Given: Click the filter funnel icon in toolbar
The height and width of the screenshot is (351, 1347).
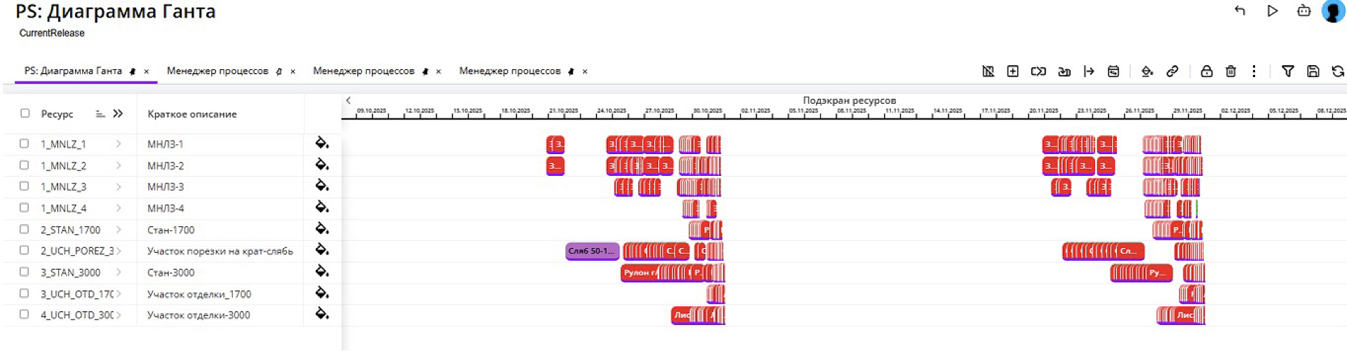Looking at the screenshot, I should (x=1287, y=71).
